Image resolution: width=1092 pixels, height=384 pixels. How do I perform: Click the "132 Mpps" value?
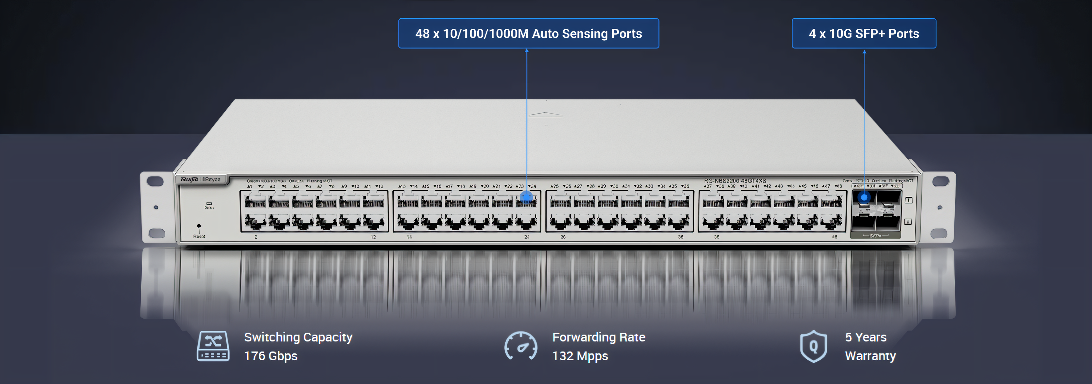point(580,356)
